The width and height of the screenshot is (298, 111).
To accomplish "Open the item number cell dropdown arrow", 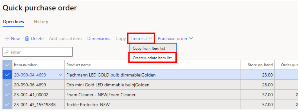I will (x=61, y=75).
